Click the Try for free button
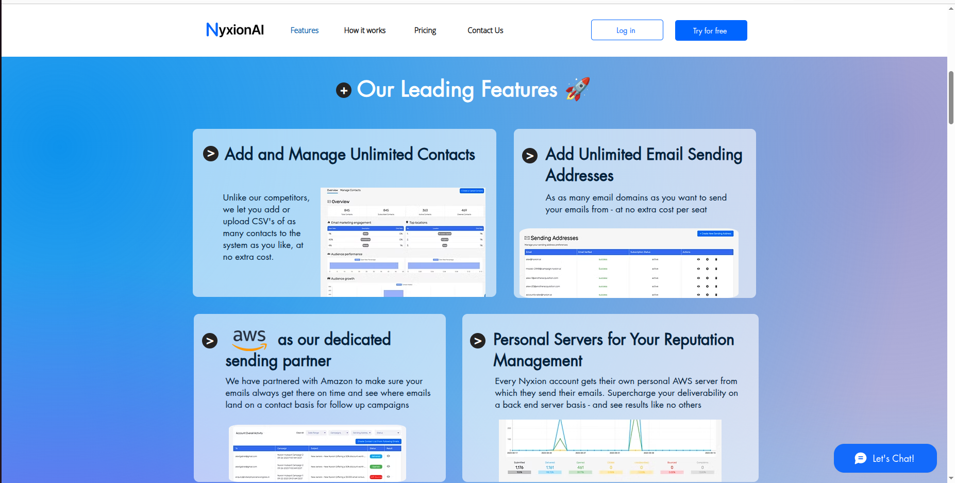The width and height of the screenshot is (955, 483). click(x=711, y=30)
